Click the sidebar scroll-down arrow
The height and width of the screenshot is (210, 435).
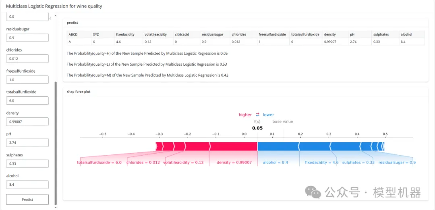click(x=56, y=207)
